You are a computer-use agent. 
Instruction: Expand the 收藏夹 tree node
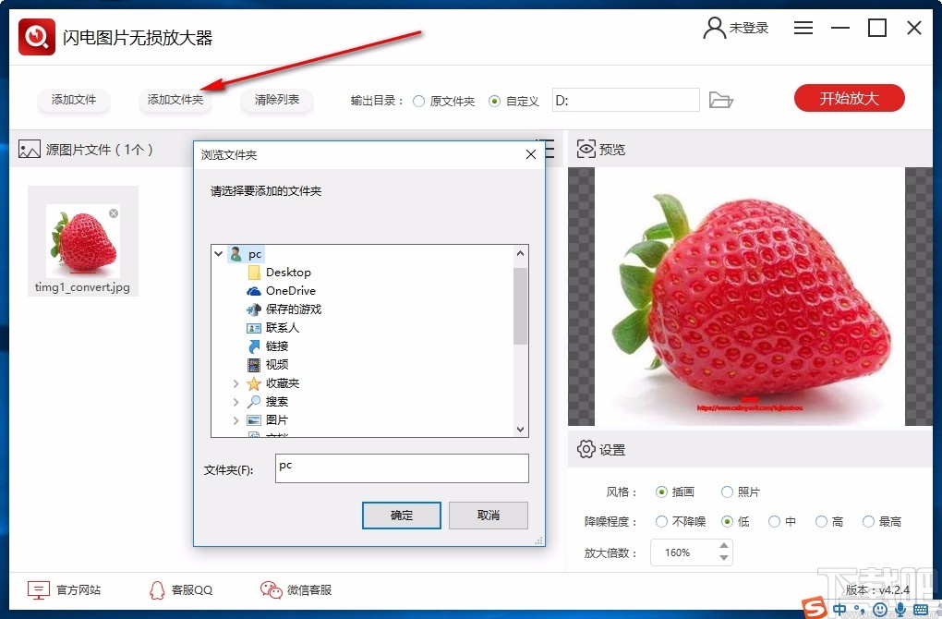235,383
